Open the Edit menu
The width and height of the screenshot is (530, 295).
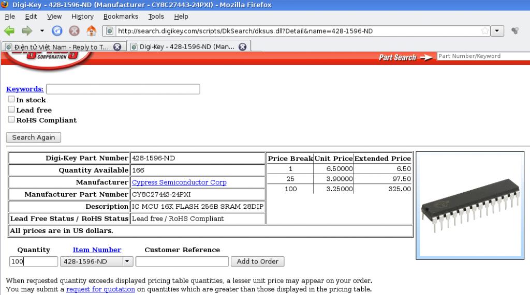pos(31,16)
